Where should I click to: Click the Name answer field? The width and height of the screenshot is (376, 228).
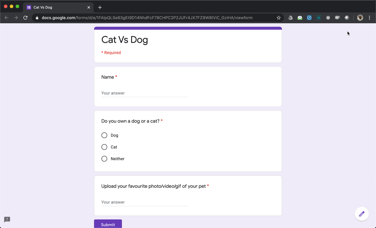(x=144, y=93)
